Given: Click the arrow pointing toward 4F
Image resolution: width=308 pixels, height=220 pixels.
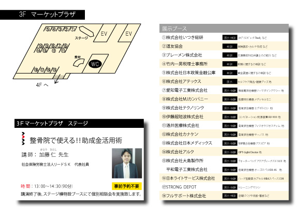Looking at the screenshot, I should click(x=57, y=79).
